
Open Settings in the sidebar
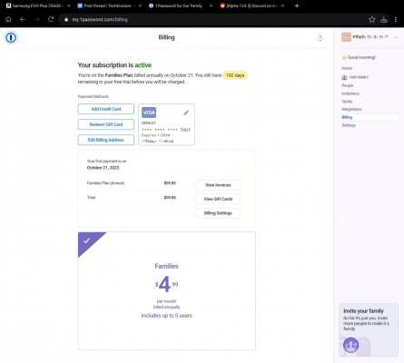pos(349,125)
